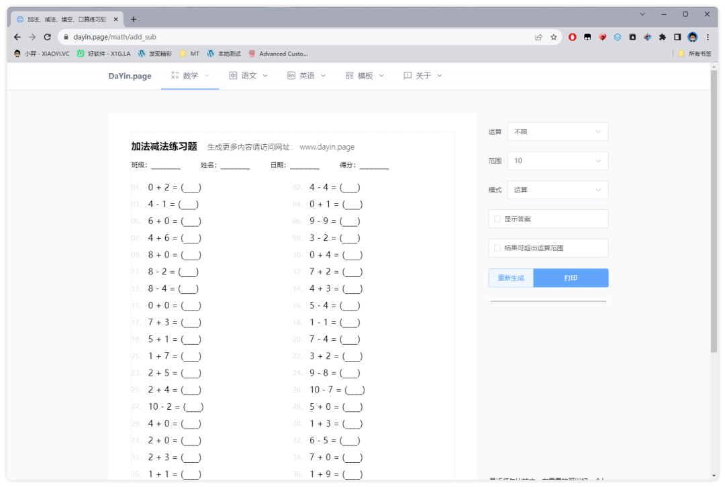The width and height of the screenshot is (725, 487).
Task: Open the 小羿 - XIAOYI.VC bookmark
Action: (x=42, y=54)
